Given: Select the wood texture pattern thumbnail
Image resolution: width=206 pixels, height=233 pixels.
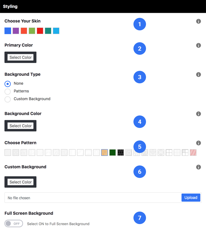Looking at the screenshot, I should (x=104, y=152).
